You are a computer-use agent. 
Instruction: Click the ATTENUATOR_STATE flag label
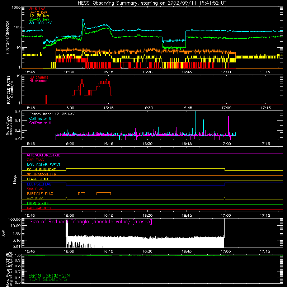[x=43, y=155]
